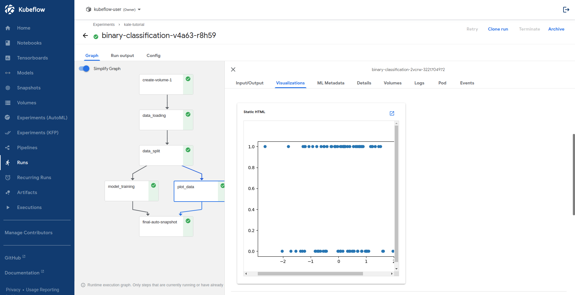The height and width of the screenshot is (295, 575).
Task: Go to Recurring Runs in sidebar
Action: [x=34, y=178]
